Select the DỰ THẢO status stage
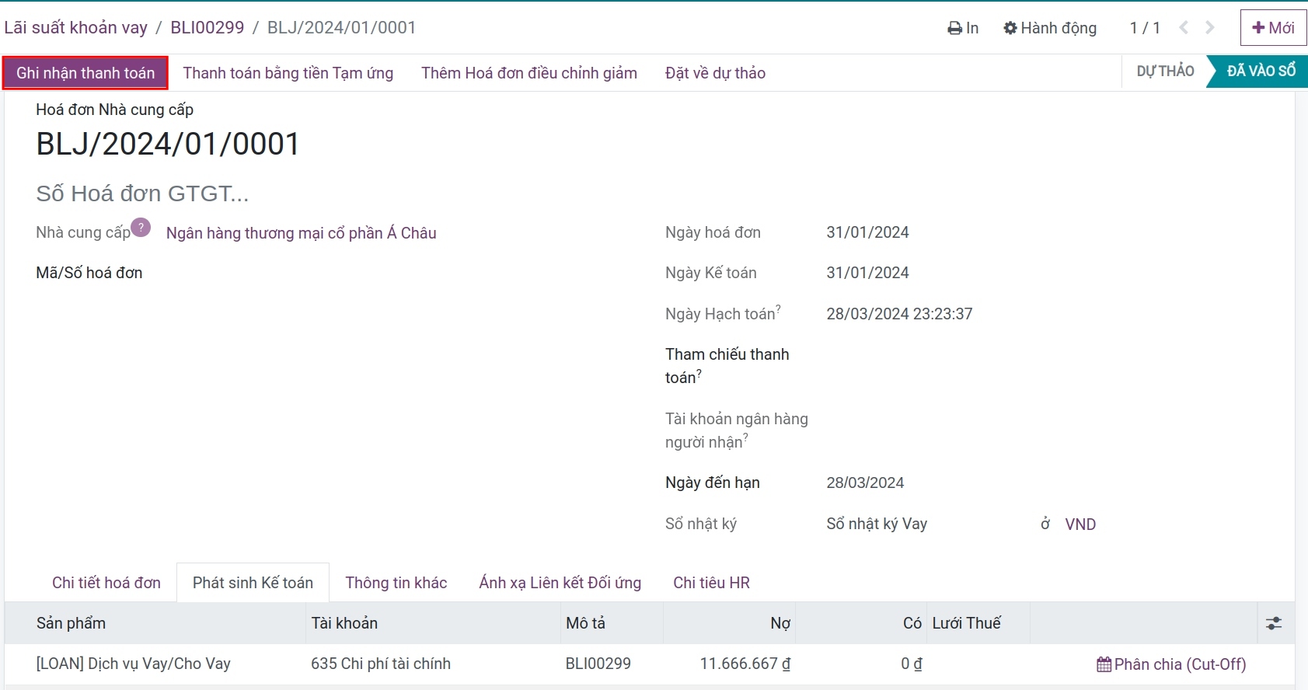 [1165, 71]
